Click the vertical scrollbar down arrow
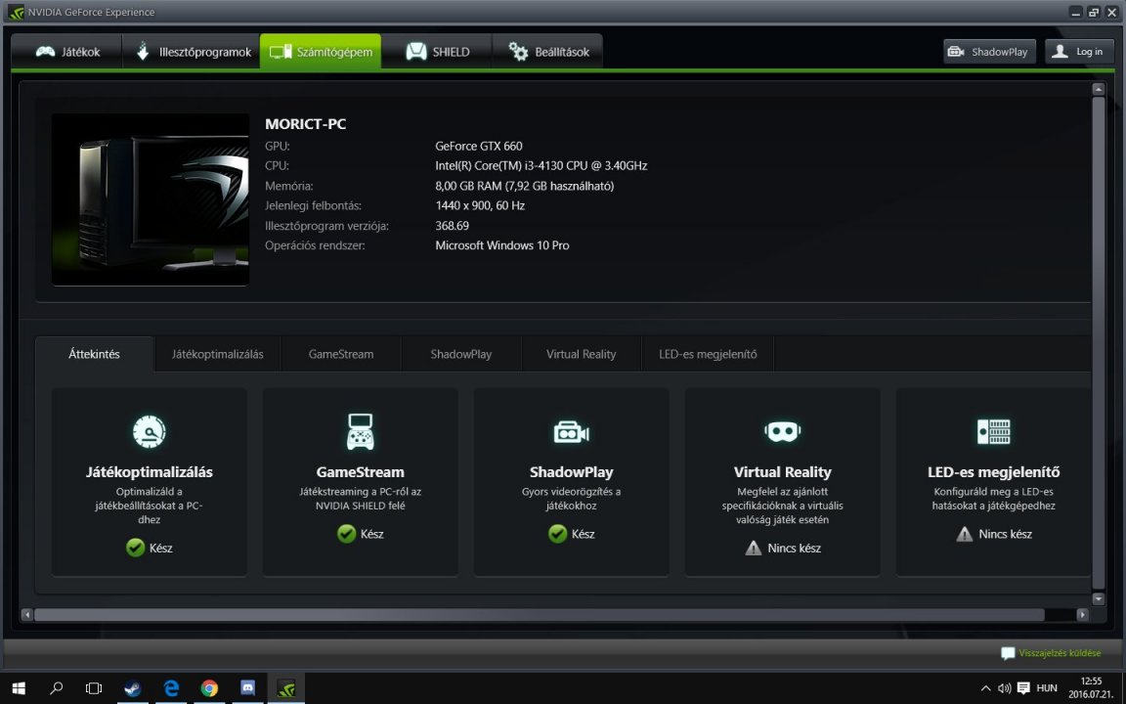The height and width of the screenshot is (704, 1126). pos(1098,598)
